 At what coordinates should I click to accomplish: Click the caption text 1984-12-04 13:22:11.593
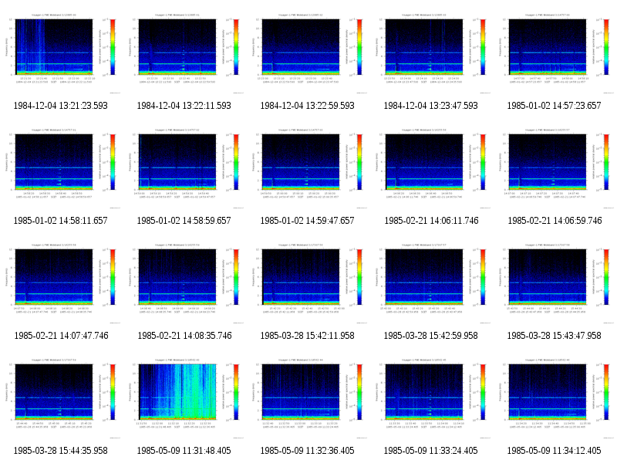[184, 106]
